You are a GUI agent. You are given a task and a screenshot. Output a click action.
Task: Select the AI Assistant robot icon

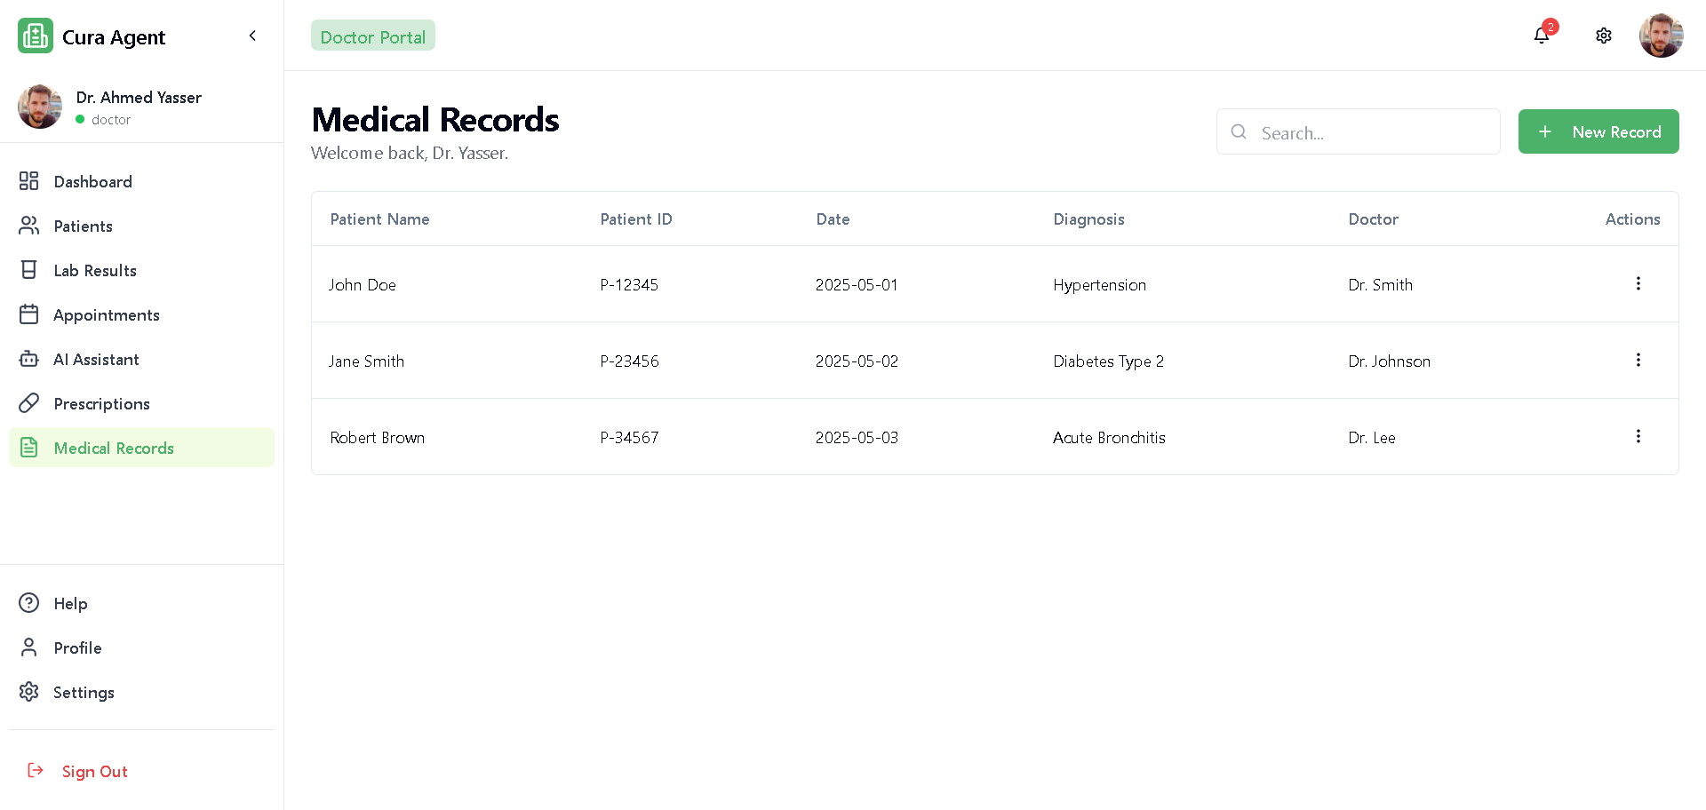[x=29, y=359]
